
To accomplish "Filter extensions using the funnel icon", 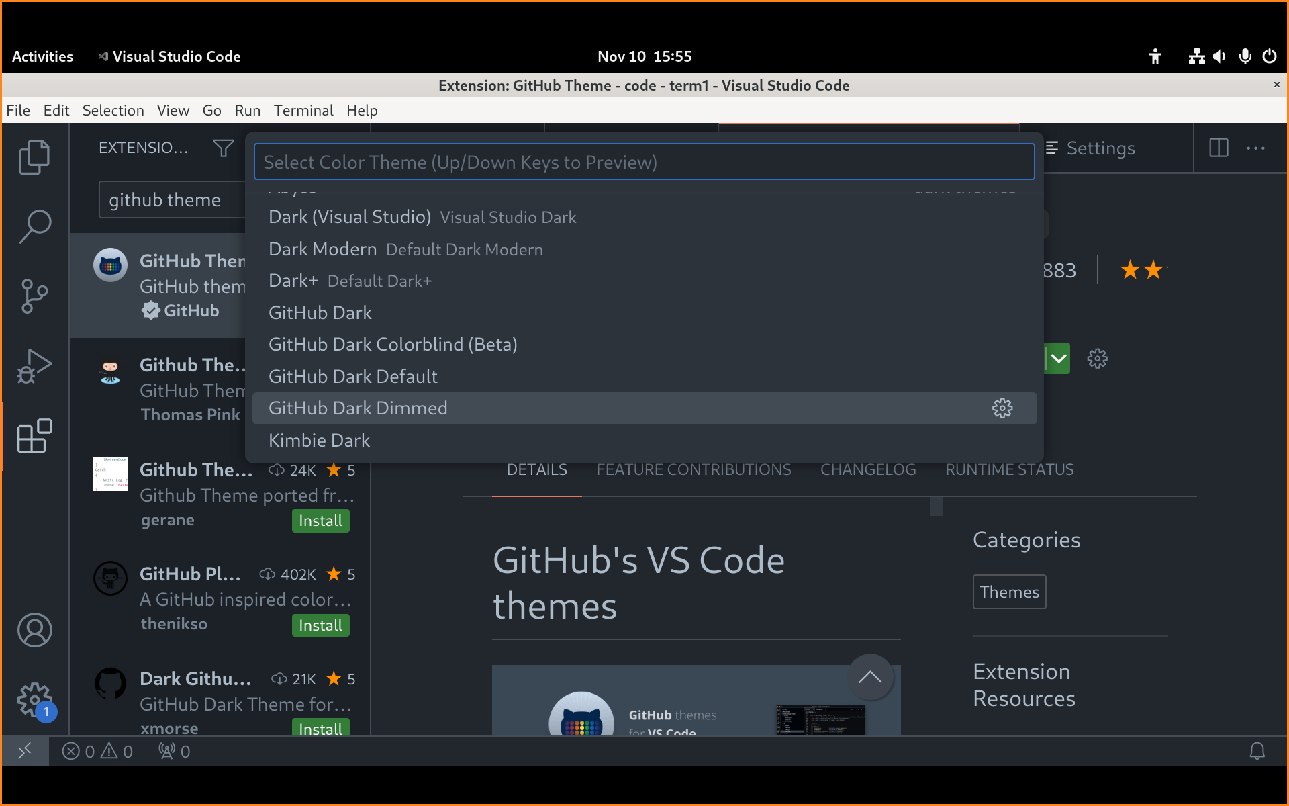I will (223, 148).
